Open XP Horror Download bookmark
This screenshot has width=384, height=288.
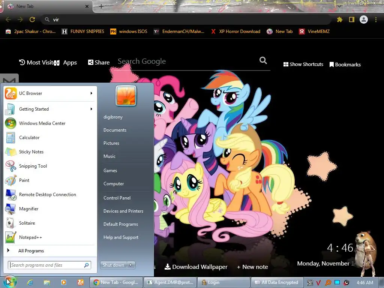(235, 31)
